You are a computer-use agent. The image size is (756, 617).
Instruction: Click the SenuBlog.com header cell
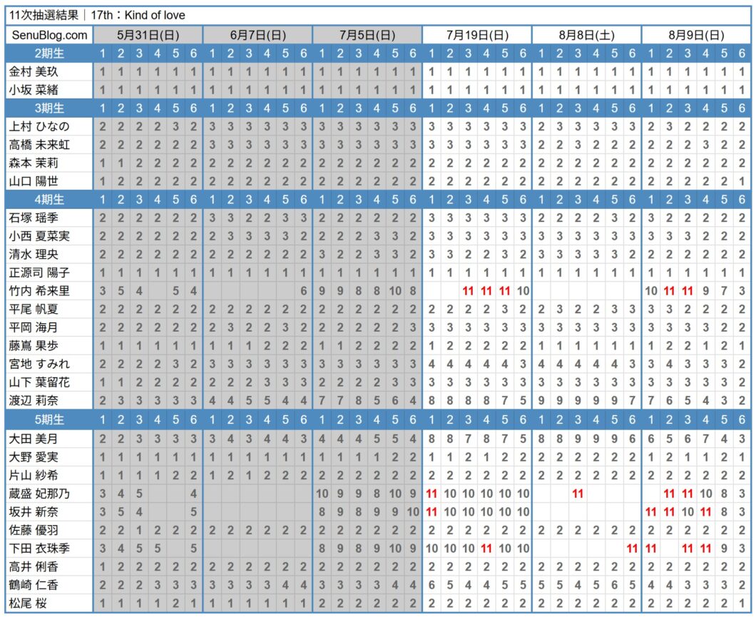[49, 35]
